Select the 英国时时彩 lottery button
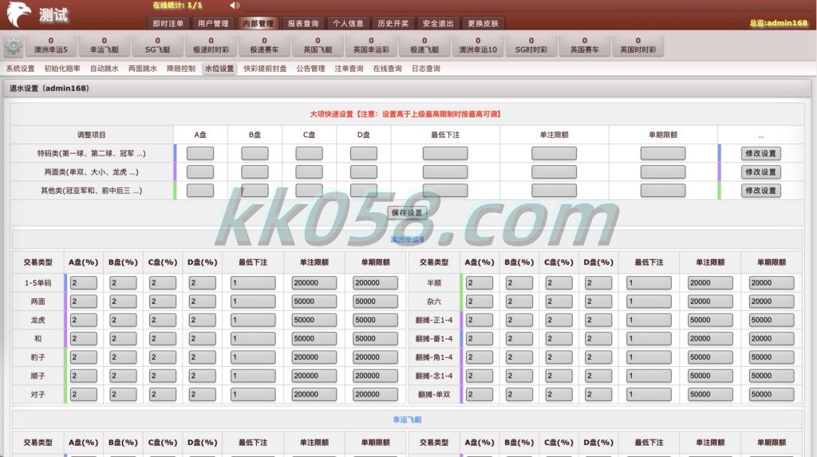Screen dimensions: 817x457 pyautogui.click(x=637, y=45)
